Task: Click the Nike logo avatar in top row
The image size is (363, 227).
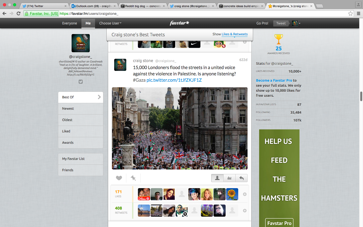Action: coord(194,44)
